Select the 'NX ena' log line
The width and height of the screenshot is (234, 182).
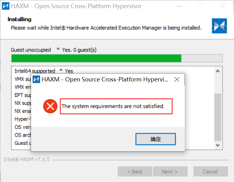(23, 111)
